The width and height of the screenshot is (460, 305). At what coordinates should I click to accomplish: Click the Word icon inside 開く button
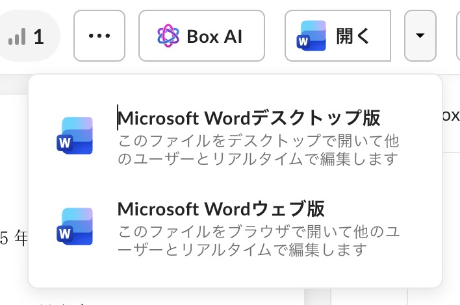(x=311, y=36)
